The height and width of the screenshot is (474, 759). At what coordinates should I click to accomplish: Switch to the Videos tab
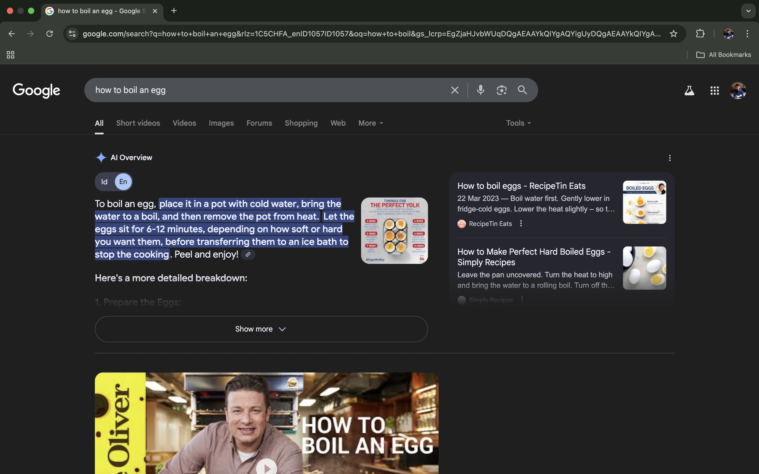(x=184, y=123)
